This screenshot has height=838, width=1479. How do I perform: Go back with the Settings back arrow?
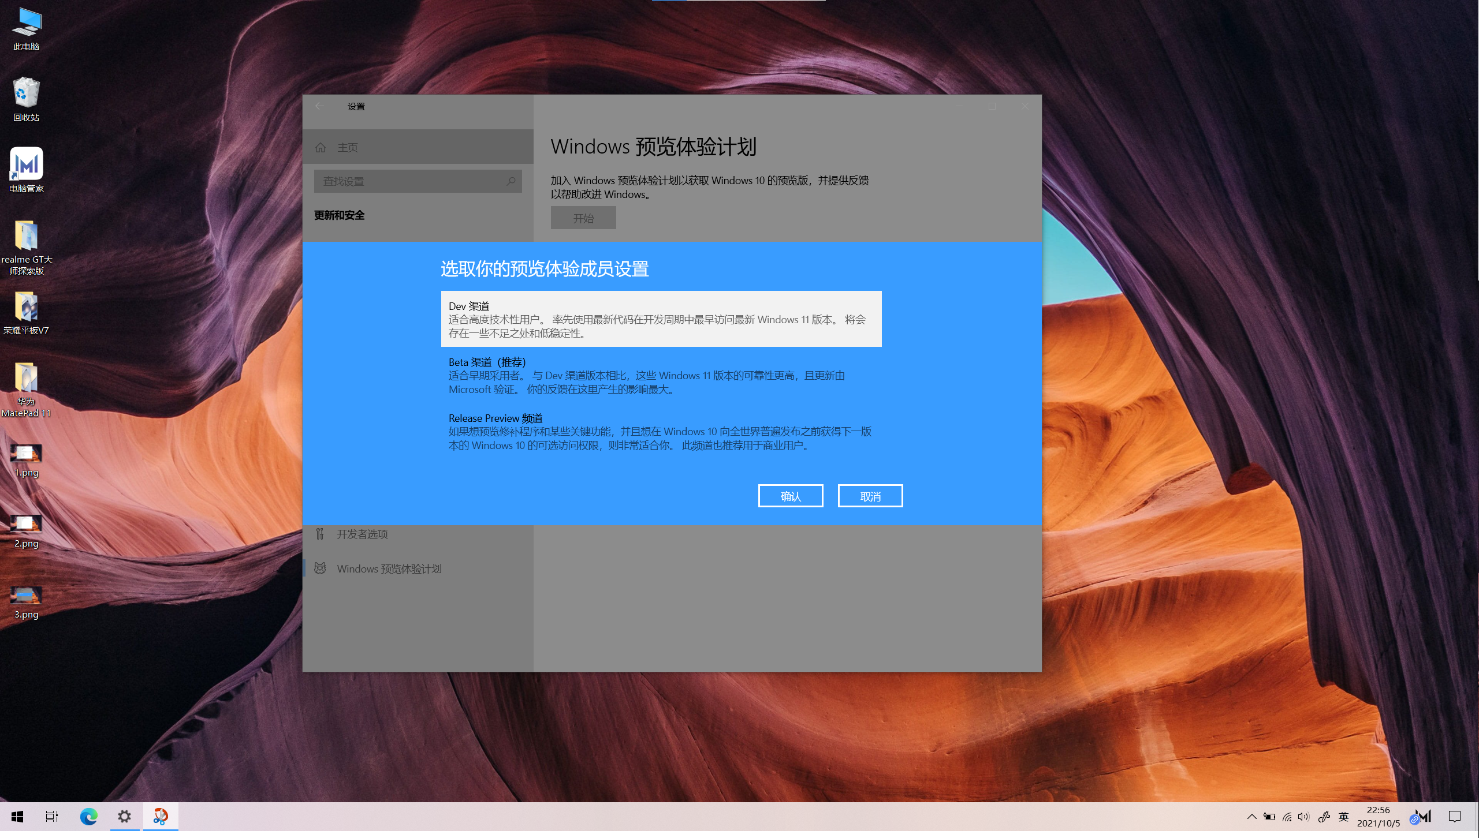point(319,106)
